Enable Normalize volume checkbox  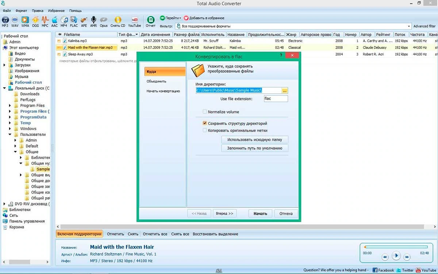point(205,112)
